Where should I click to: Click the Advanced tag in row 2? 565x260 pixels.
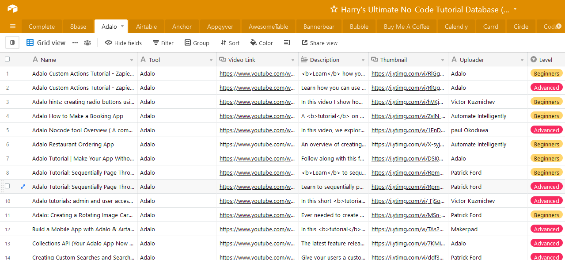pyautogui.click(x=546, y=88)
